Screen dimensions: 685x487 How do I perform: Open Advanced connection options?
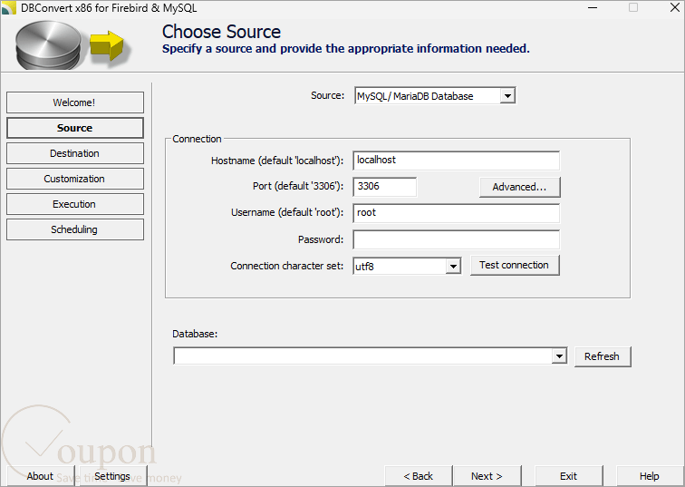coord(519,187)
